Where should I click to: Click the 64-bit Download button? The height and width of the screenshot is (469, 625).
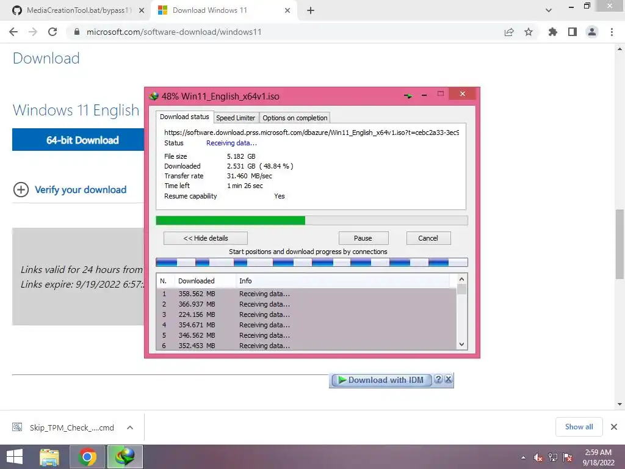(78, 140)
